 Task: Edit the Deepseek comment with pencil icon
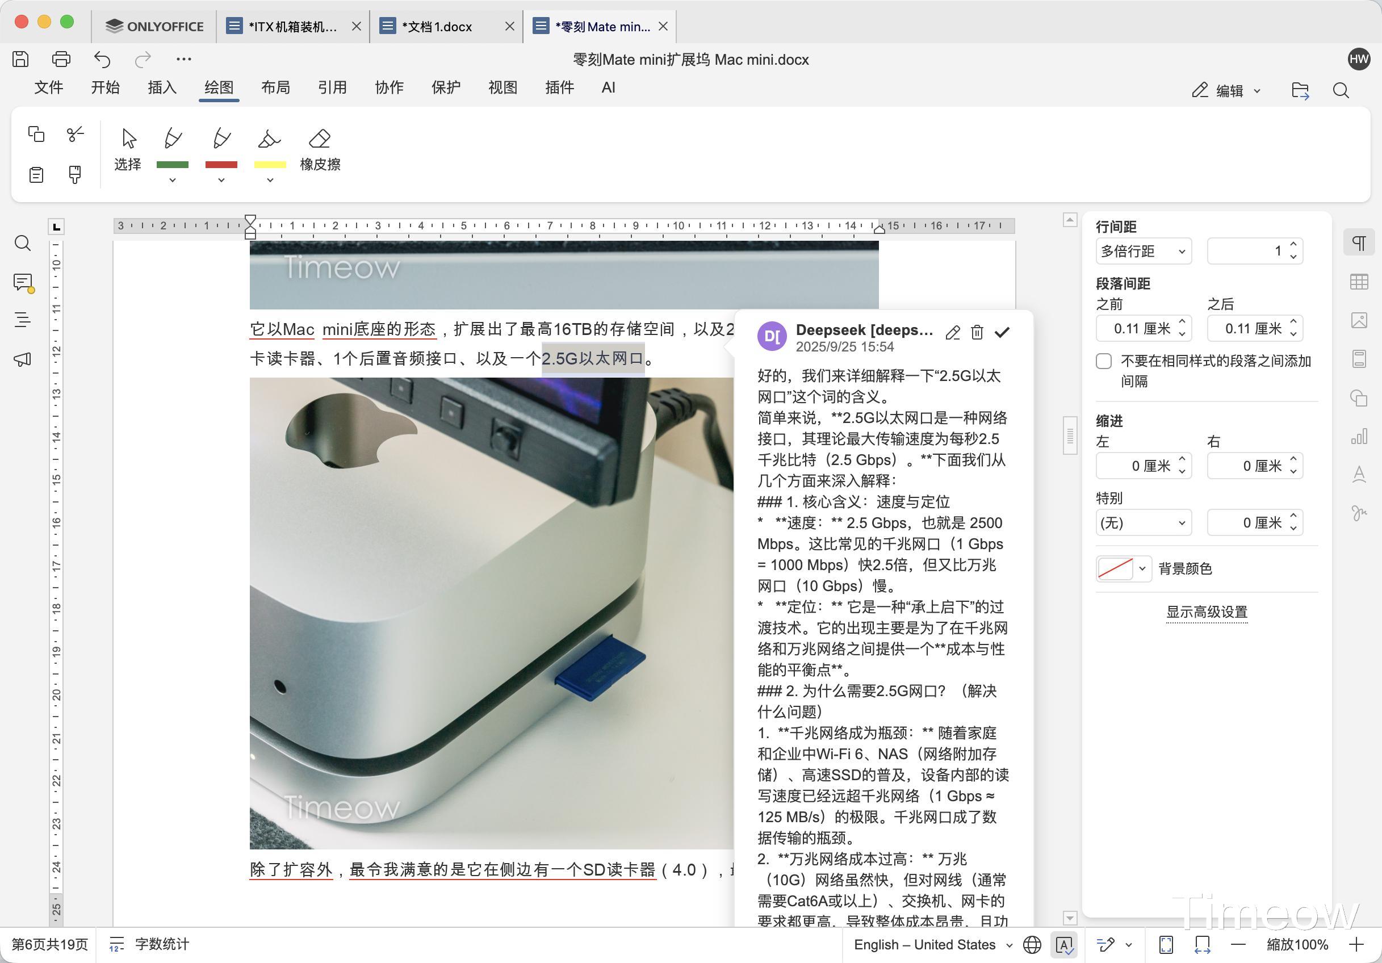953,332
